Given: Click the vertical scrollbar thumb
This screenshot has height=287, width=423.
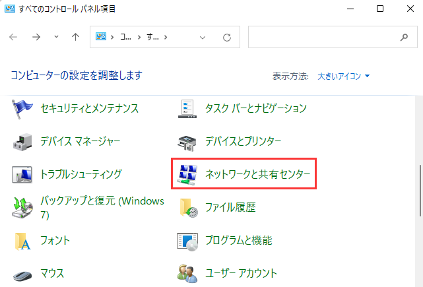Looking at the screenshot, I should 420,191.
